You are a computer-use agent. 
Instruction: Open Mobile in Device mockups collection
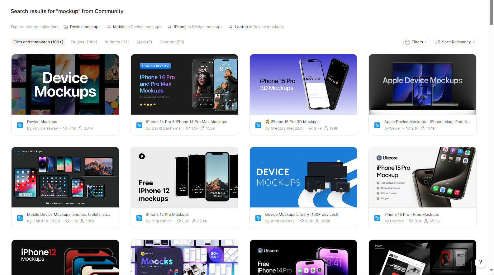point(134,27)
